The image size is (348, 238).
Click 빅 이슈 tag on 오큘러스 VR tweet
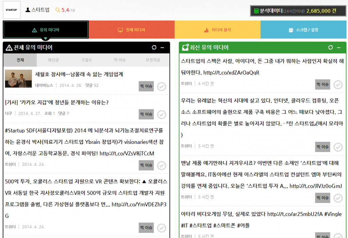[x=146, y=228]
